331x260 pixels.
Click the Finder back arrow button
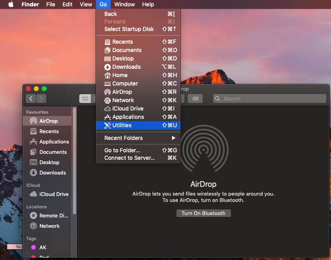point(31,99)
